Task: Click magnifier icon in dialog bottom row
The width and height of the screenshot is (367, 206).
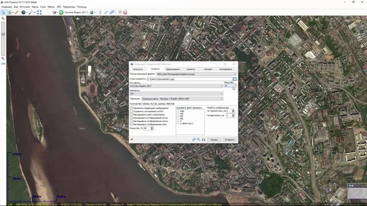Action: coord(199,140)
